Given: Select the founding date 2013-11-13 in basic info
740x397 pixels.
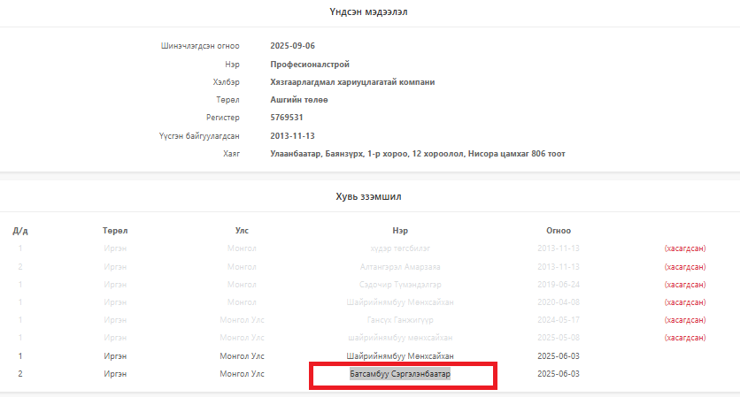Looking at the screenshot, I should [292, 136].
